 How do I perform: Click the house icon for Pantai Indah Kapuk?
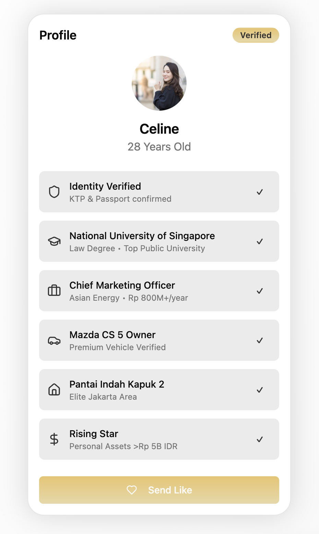tap(54, 390)
